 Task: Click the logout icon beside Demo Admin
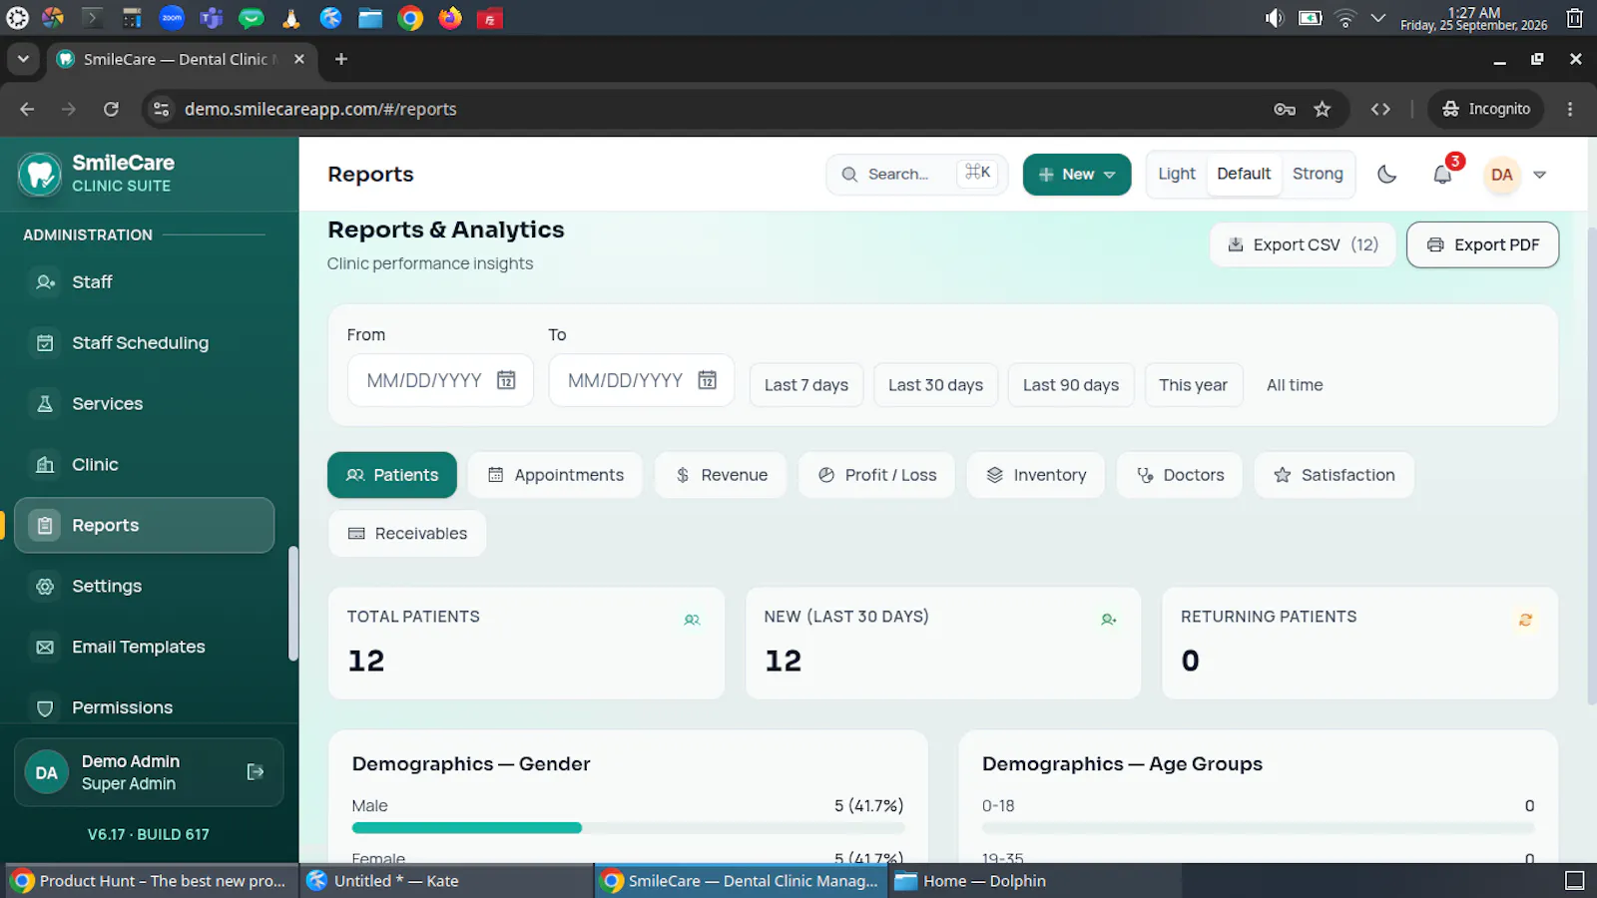256,771
